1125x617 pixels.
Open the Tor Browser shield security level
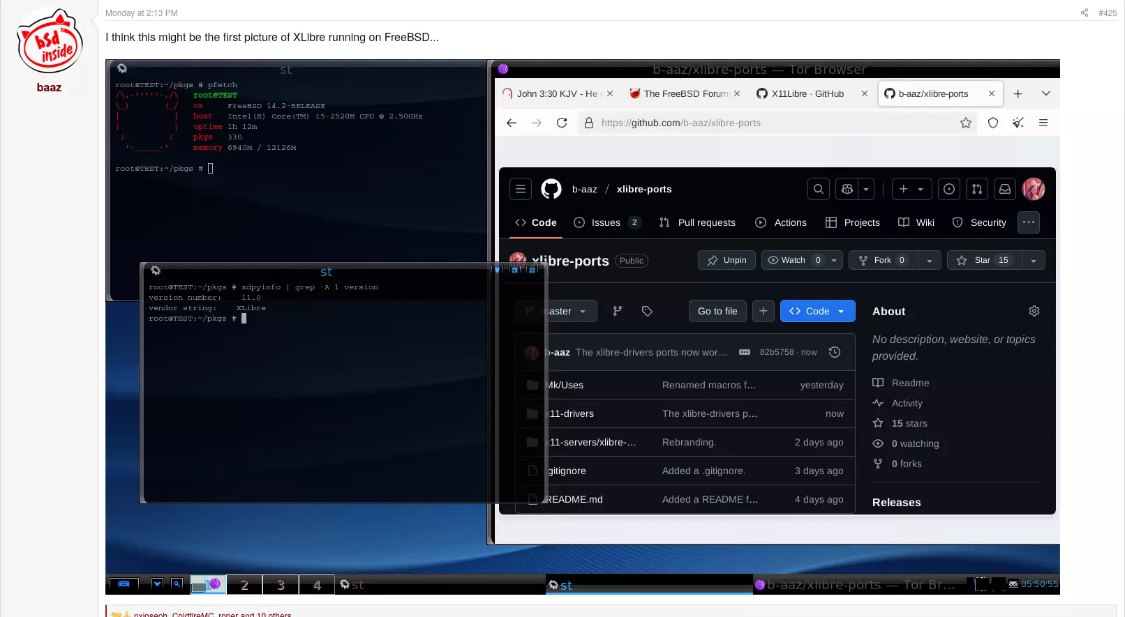tap(993, 123)
